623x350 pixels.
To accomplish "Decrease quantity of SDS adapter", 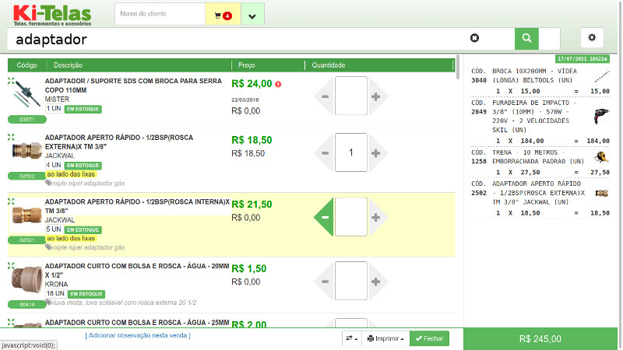I will click(x=324, y=96).
